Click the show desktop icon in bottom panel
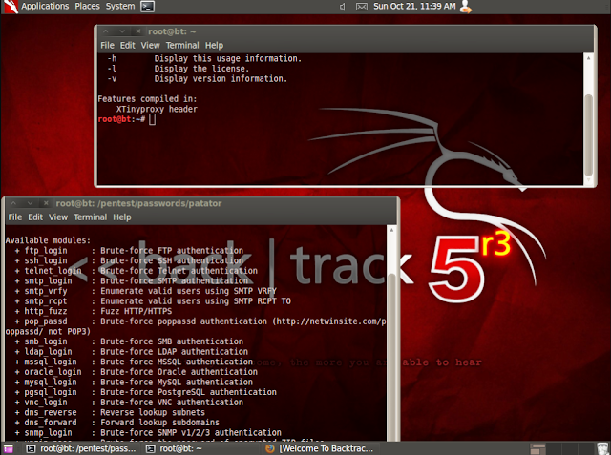 tap(9, 448)
